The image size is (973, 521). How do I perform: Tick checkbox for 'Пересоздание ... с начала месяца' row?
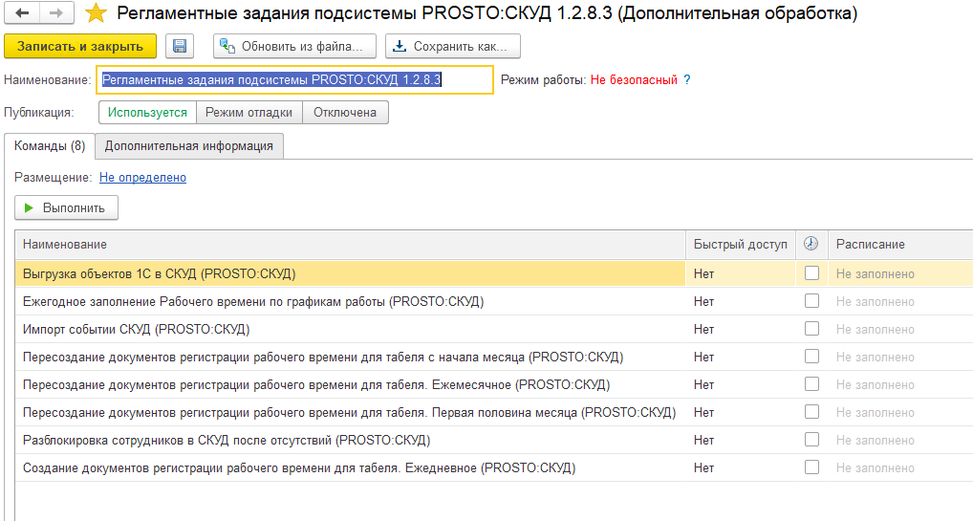point(811,357)
